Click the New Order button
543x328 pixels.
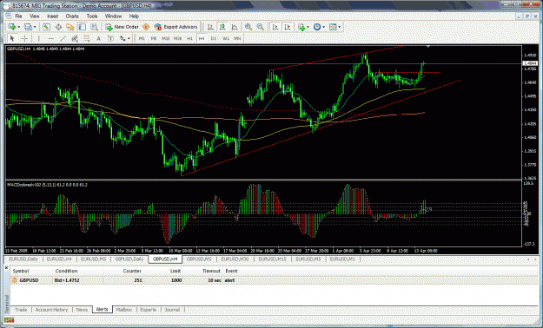[x=122, y=27]
